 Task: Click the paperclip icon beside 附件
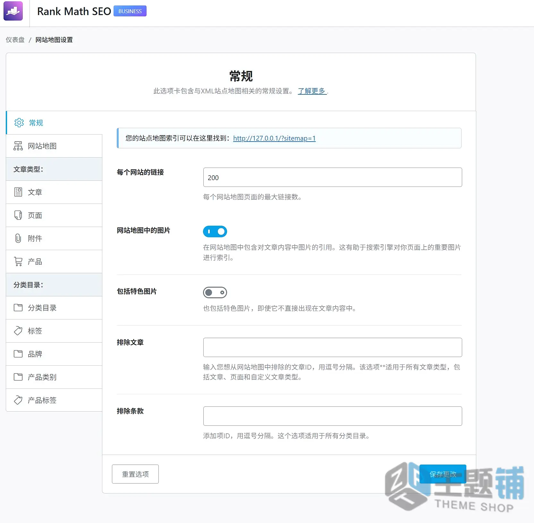18,238
